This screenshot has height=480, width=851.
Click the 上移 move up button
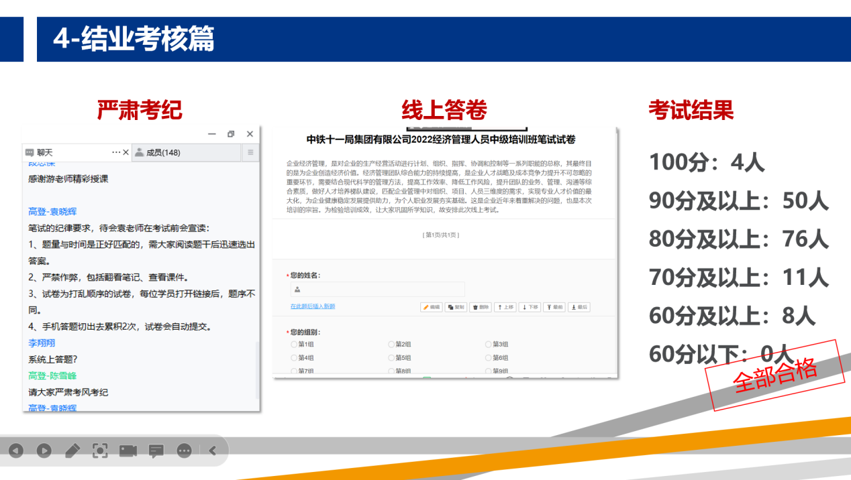click(505, 307)
